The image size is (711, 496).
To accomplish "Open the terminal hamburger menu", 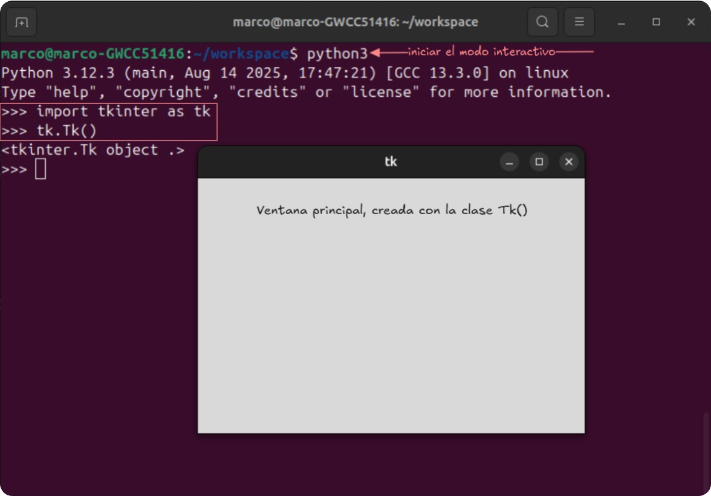I will point(579,22).
